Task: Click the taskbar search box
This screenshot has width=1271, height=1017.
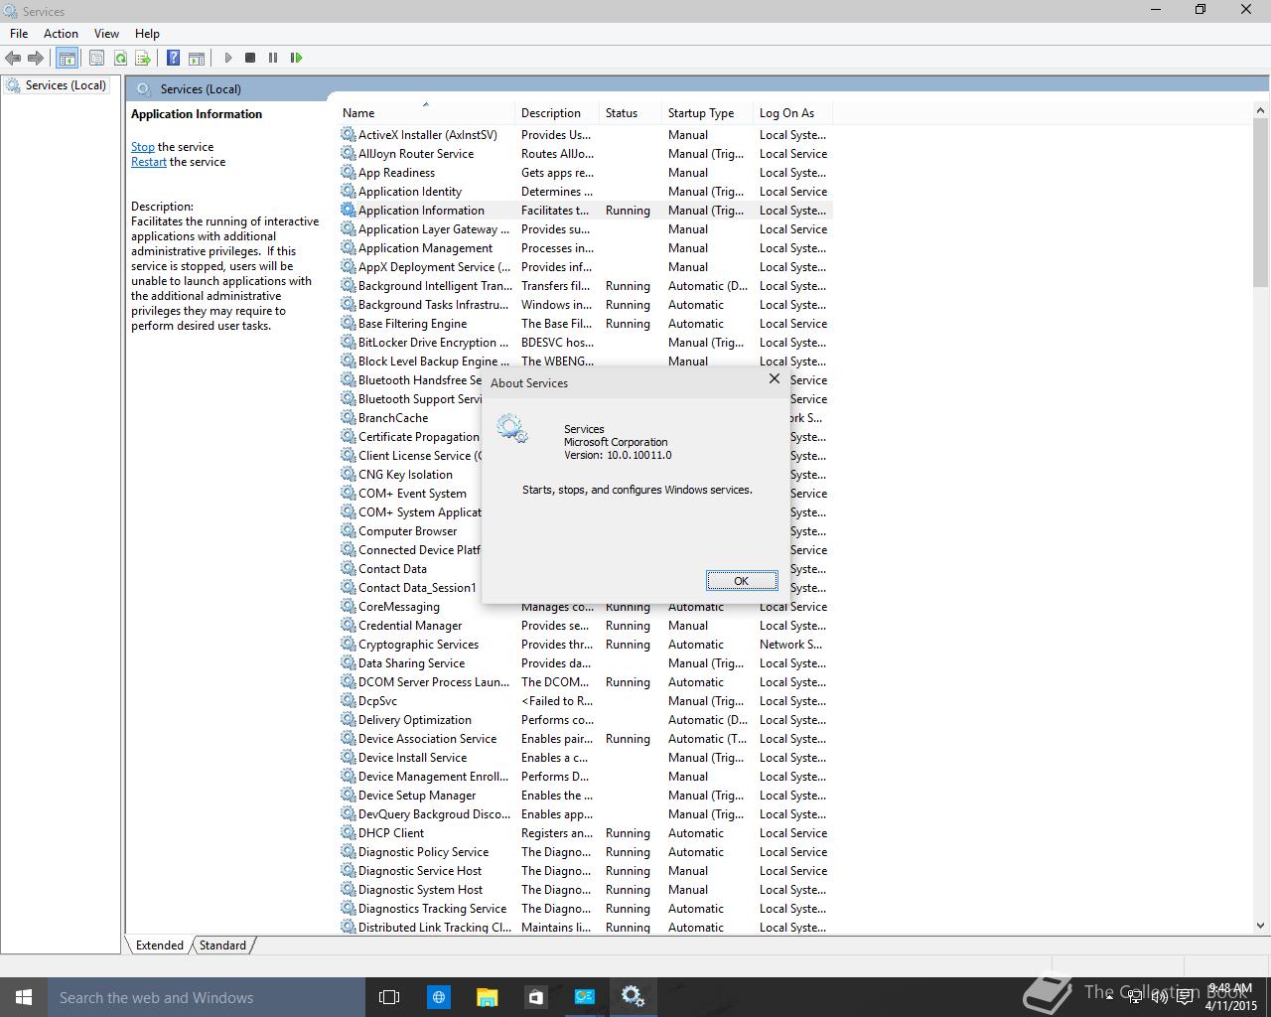Action: point(207,997)
